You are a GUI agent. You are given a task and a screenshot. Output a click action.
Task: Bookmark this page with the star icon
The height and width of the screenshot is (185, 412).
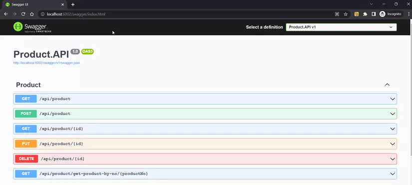pos(346,14)
